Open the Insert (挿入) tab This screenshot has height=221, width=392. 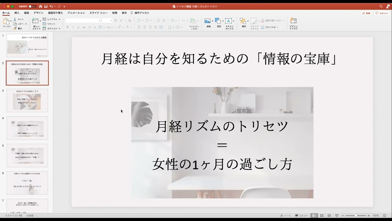coord(17,13)
